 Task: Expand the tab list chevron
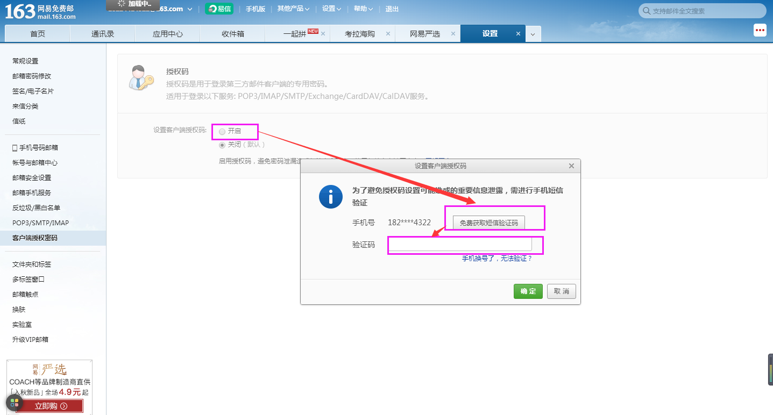tap(533, 34)
